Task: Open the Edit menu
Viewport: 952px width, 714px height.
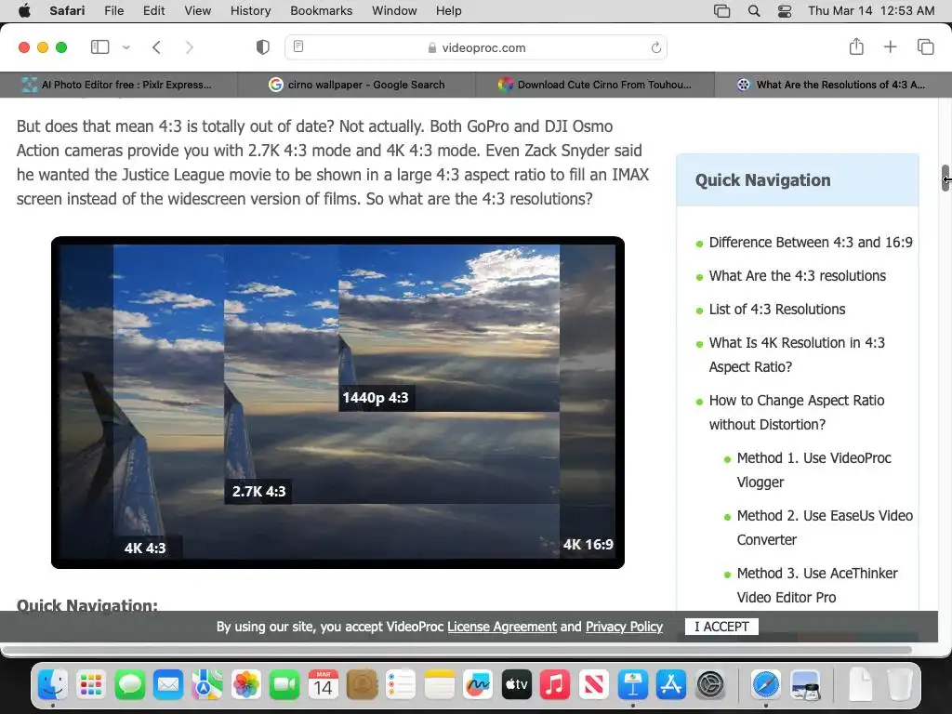Action: click(x=153, y=11)
